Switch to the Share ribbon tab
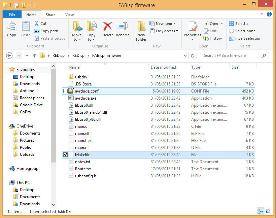The height and width of the screenshot is (218, 276). [x=50, y=15]
